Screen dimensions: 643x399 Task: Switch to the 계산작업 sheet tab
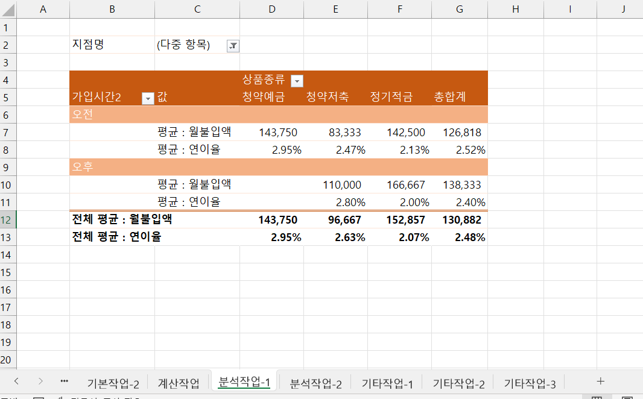click(x=179, y=383)
